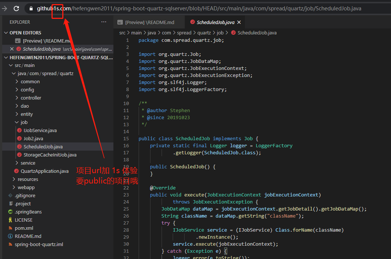Click the package declaration on line 1
391x259 pixels.
pos(181,40)
